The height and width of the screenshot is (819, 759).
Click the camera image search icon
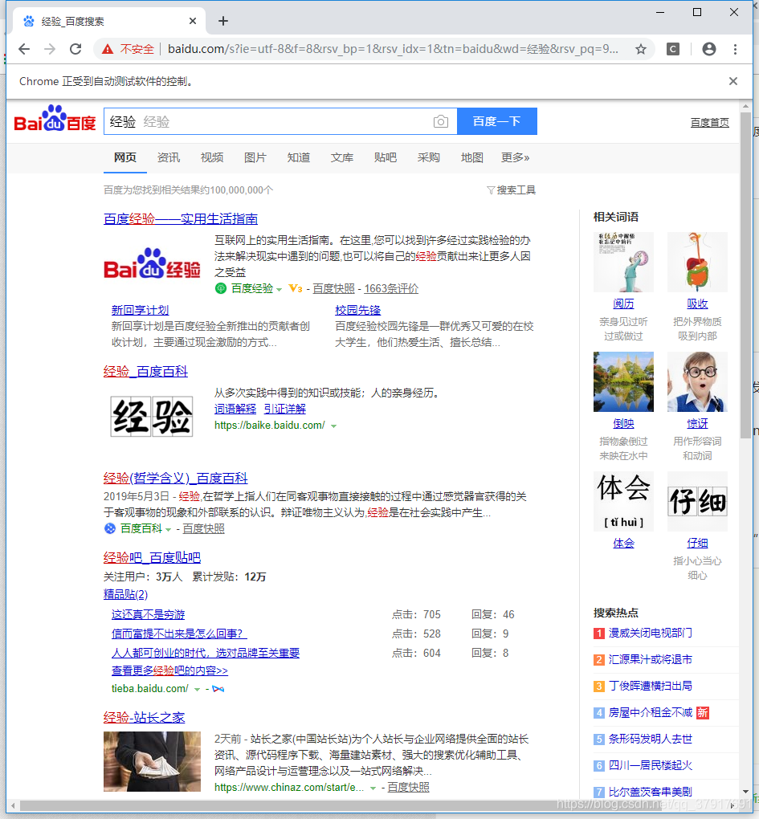tap(441, 121)
